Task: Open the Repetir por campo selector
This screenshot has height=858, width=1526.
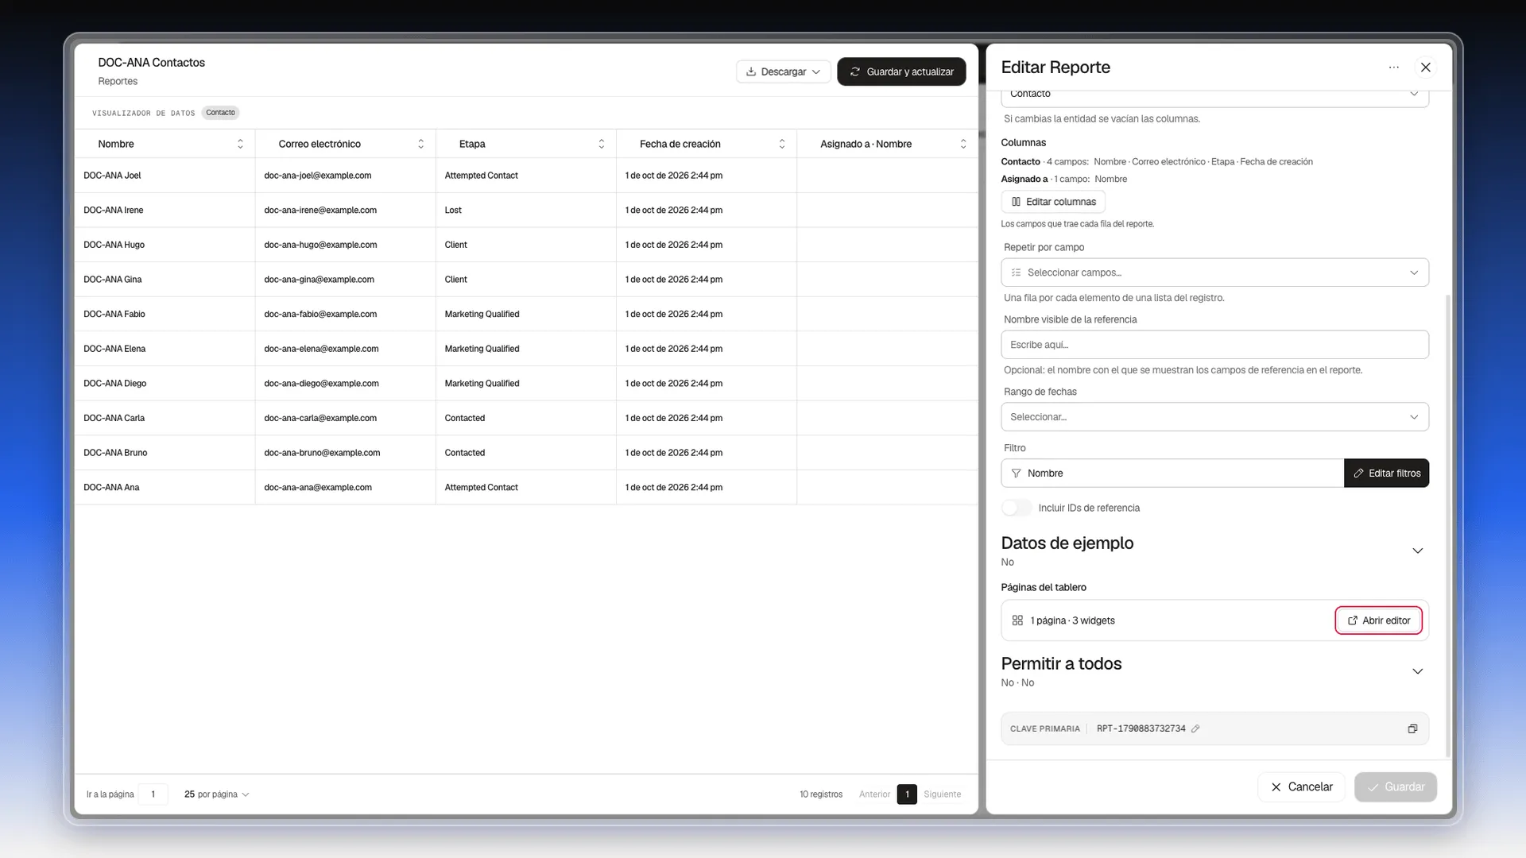Action: (1214, 272)
